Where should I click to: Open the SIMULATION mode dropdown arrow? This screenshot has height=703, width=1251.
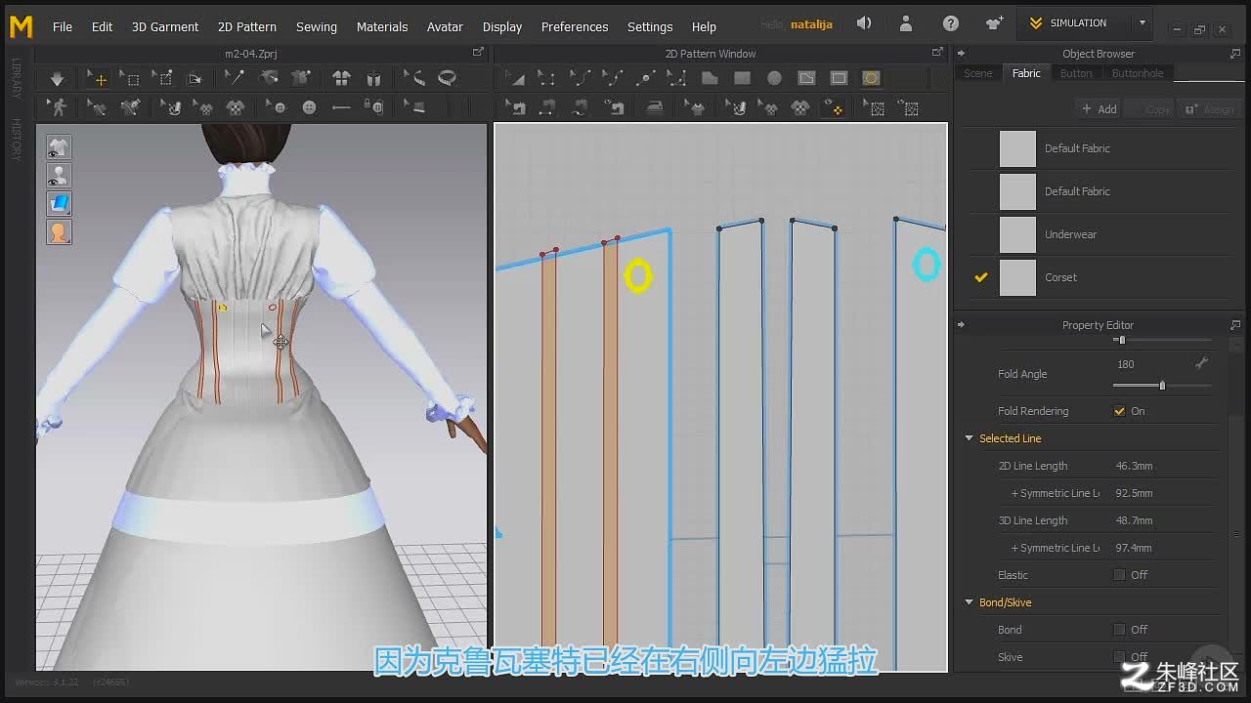(1142, 23)
